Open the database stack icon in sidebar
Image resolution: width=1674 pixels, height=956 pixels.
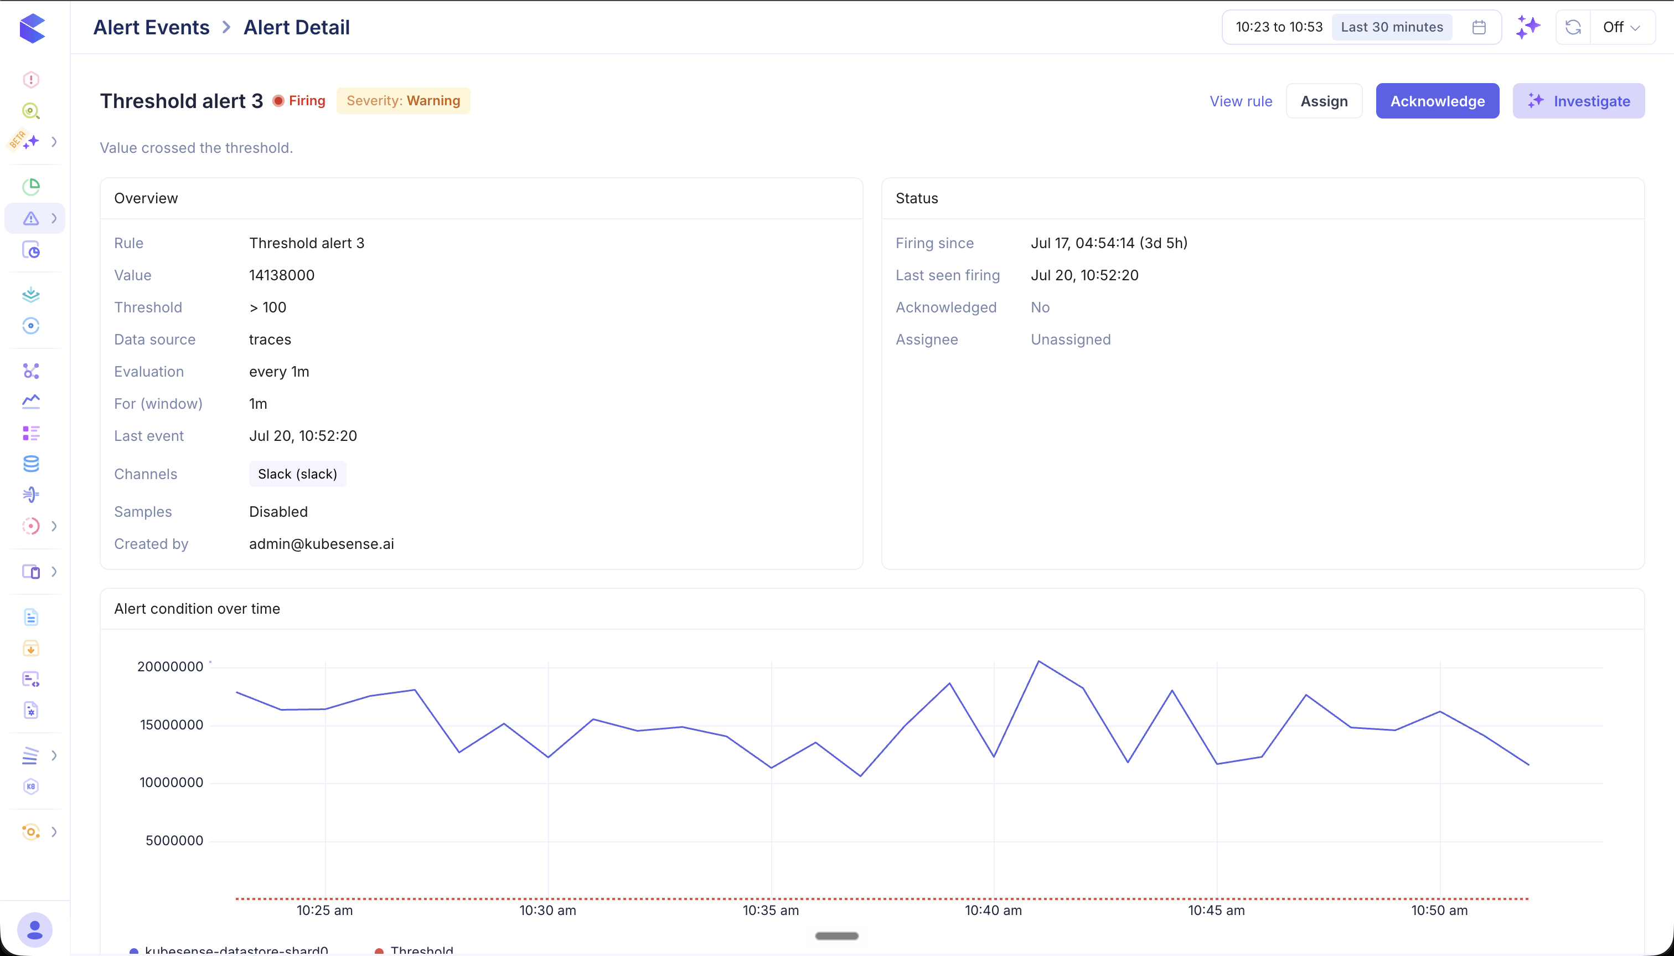(x=31, y=464)
